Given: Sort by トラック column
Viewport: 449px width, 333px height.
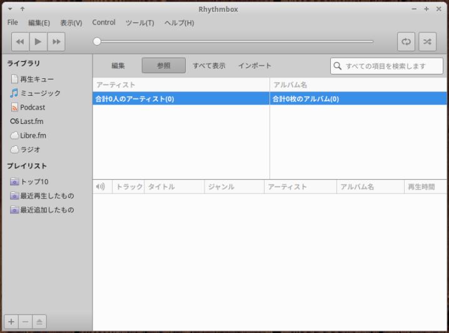Looking at the screenshot, I should coord(128,187).
